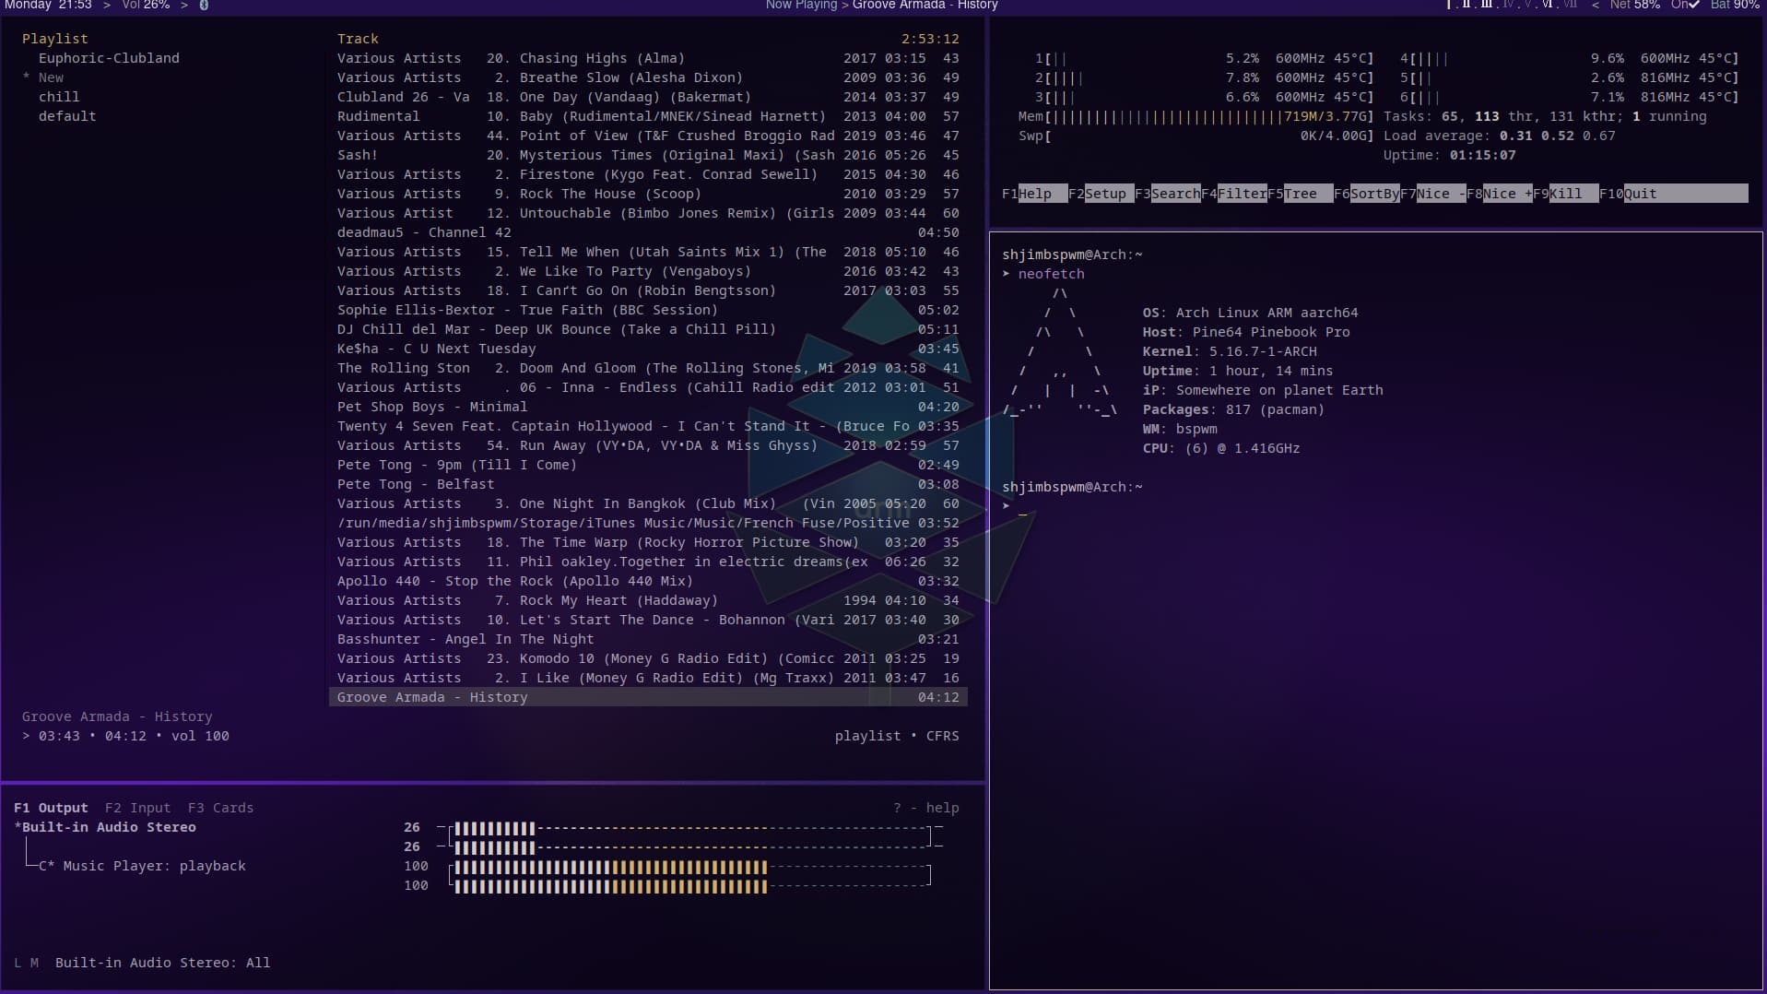Select Apollo 440 - Stop the Rock

pyautogui.click(x=647, y=581)
